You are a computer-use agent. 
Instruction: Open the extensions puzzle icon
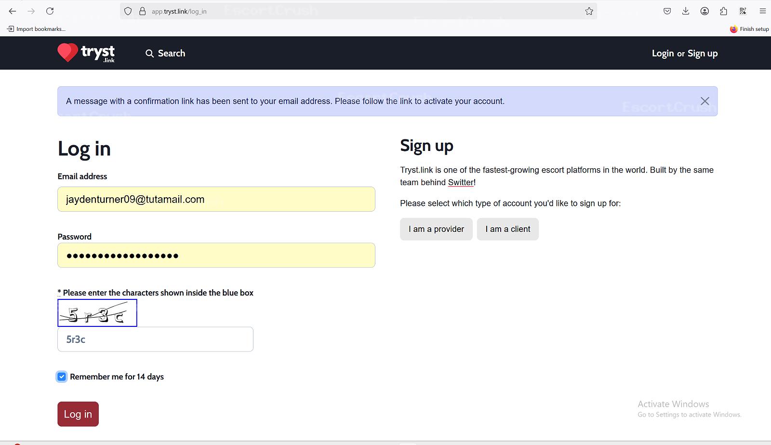[723, 11]
